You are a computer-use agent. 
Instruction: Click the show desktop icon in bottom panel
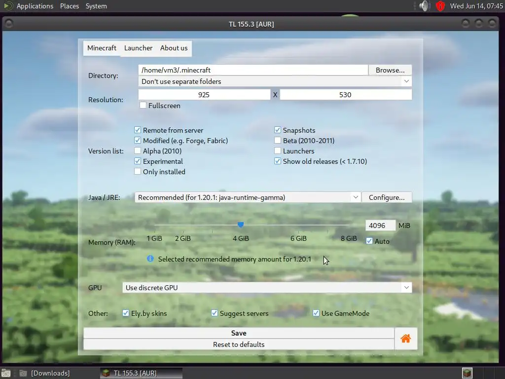click(6, 373)
